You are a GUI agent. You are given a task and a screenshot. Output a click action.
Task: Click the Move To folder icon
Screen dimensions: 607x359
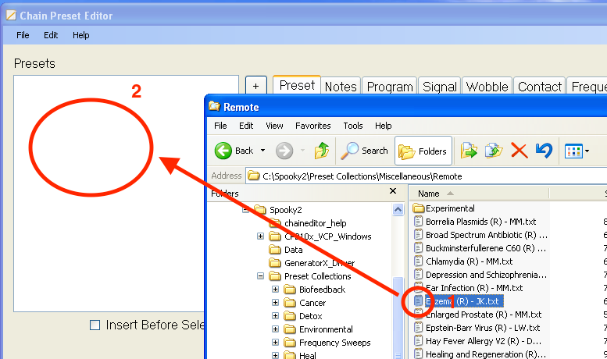(x=469, y=151)
